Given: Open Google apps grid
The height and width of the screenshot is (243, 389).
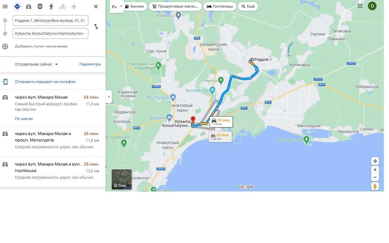Looking at the screenshot, I should tap(360, 6).
